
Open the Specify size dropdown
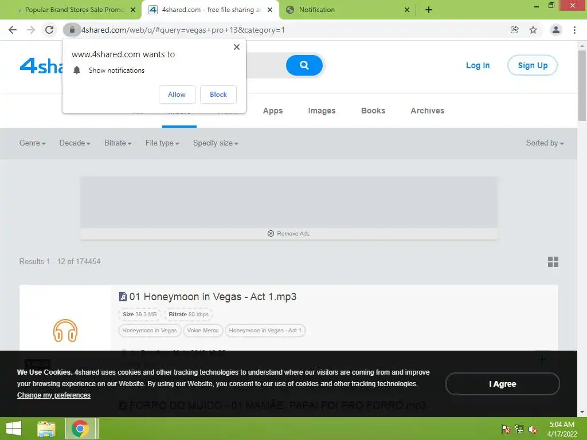pos(216,143)
